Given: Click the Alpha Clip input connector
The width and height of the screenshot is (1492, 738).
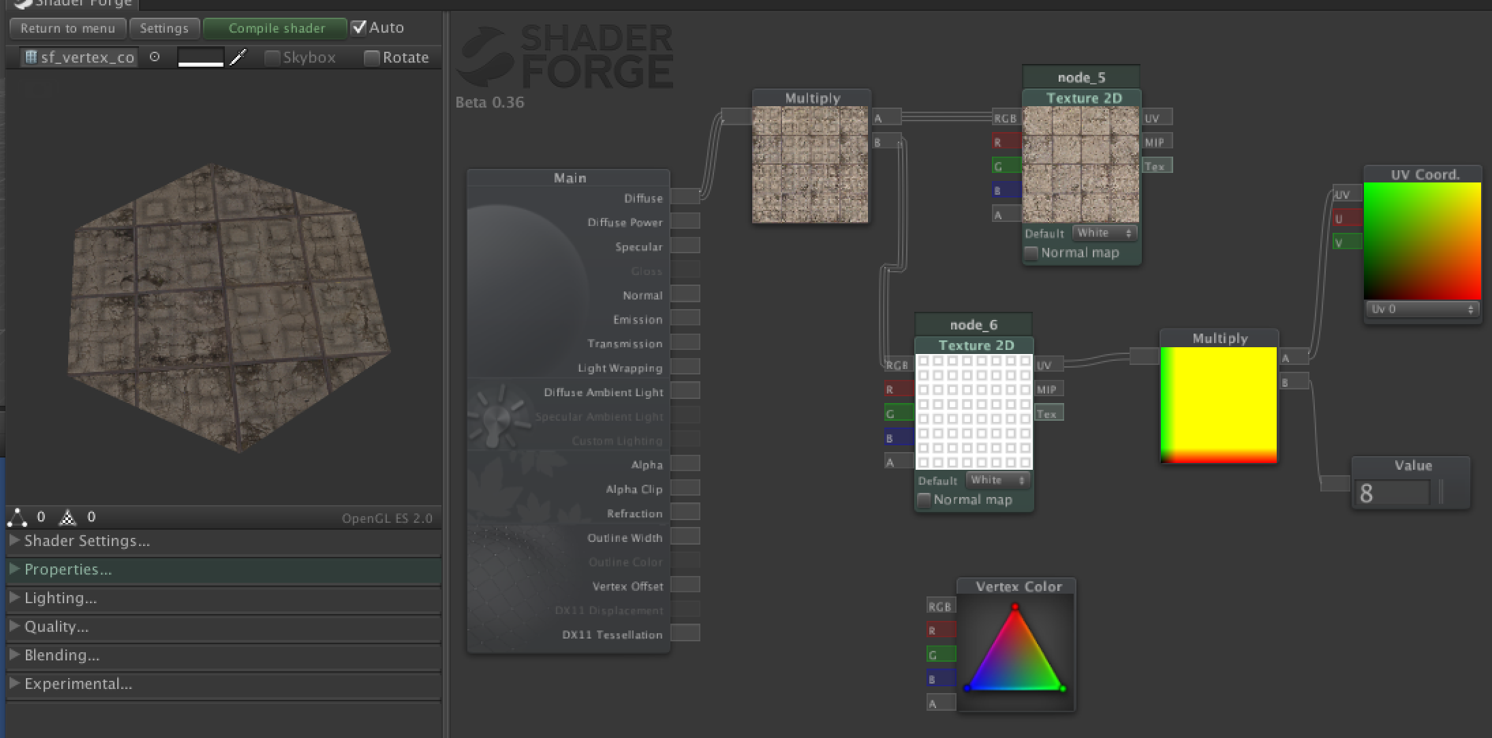Looking at the screenshot, I should (685, 488).
